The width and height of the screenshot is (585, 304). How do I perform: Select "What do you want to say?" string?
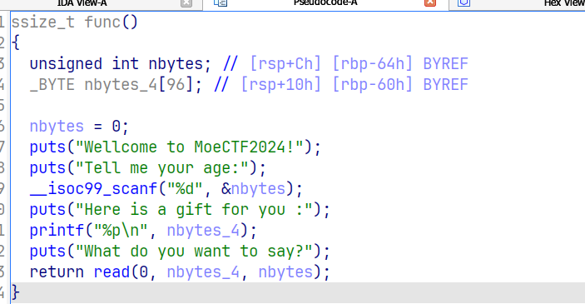[x=194, y=252]
